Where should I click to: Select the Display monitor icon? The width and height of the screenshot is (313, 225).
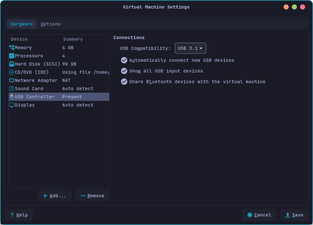(12, 105)
